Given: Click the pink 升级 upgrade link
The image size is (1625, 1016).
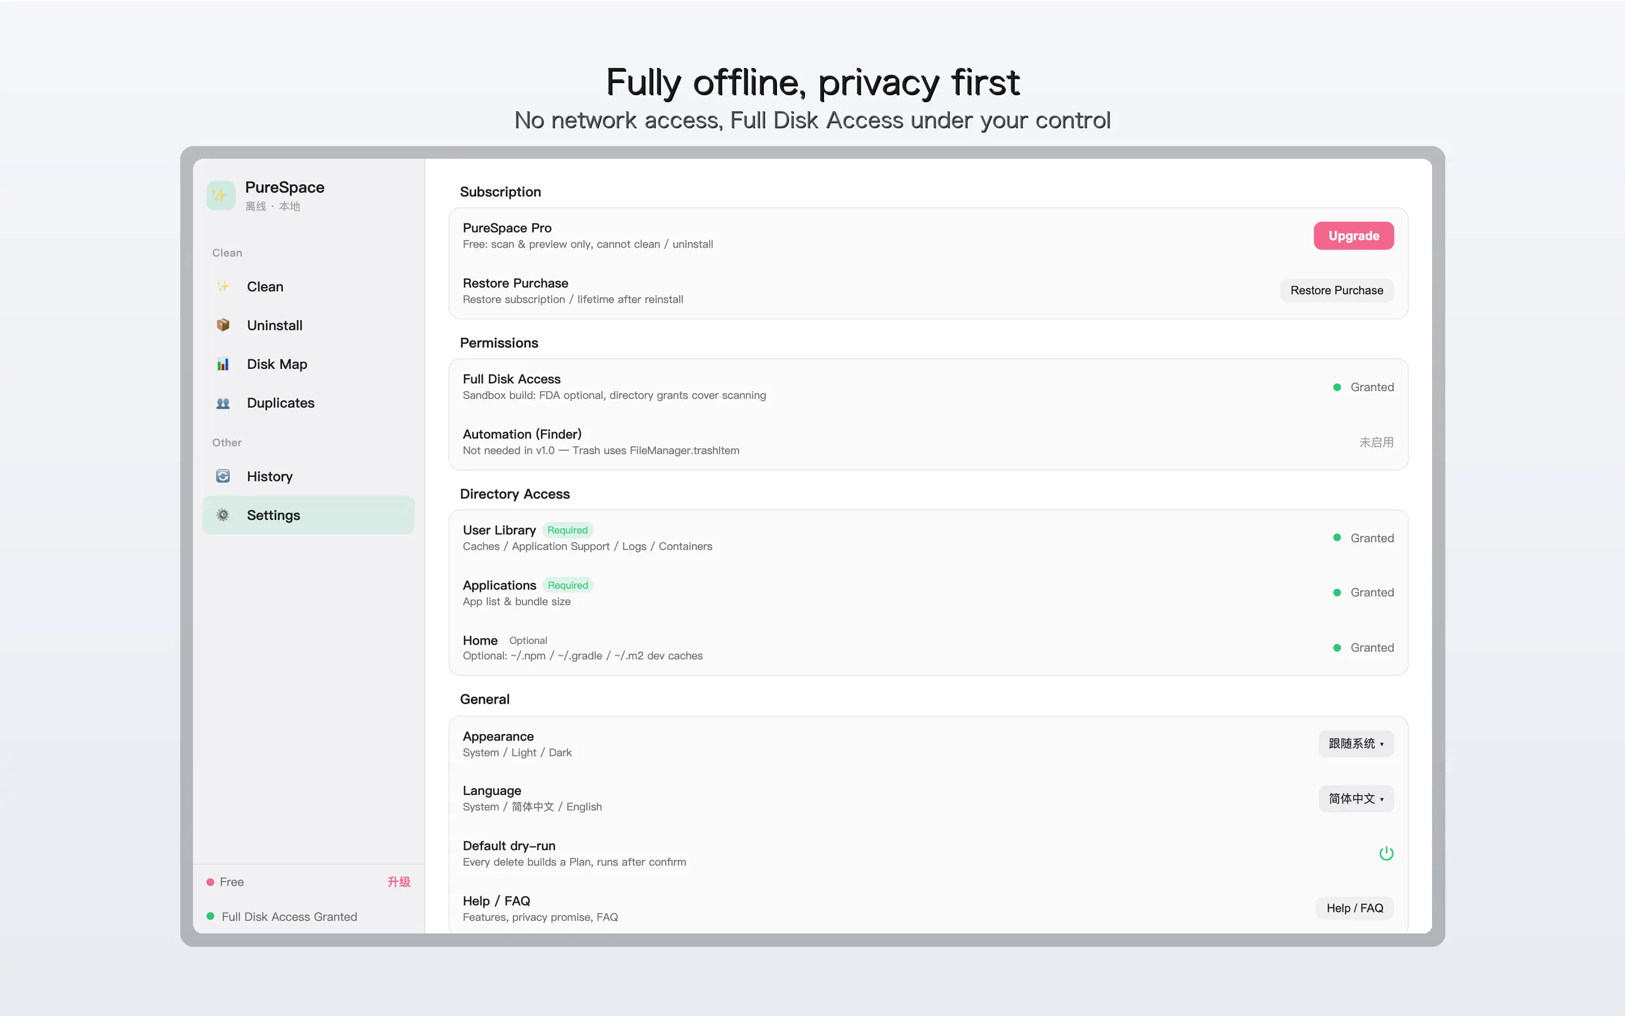Looking at the screenshot, I should [399, 882].
